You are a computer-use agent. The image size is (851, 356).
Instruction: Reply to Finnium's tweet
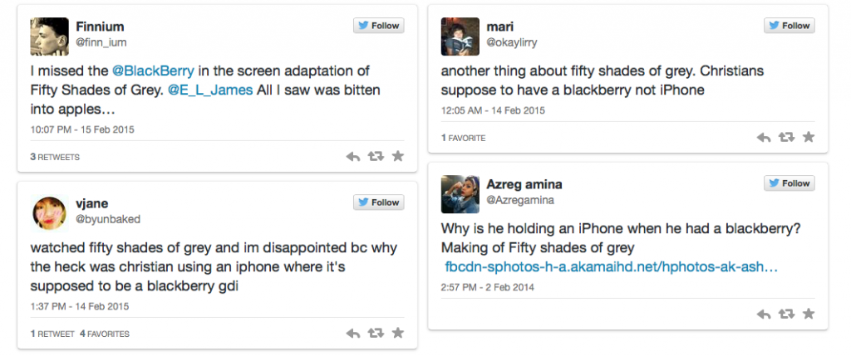point(352,156)
